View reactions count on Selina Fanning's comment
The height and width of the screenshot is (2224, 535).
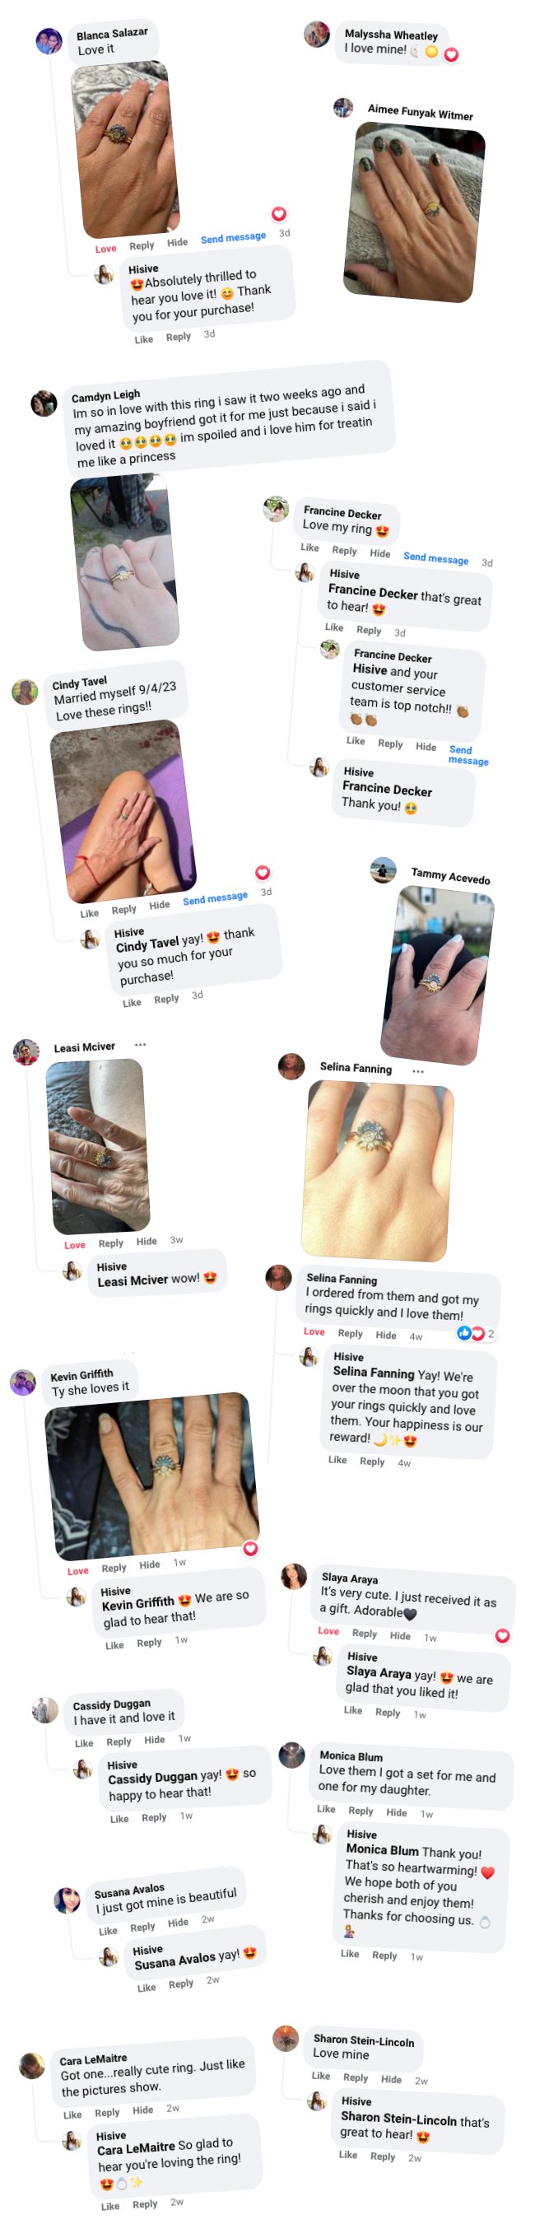(477, 1333)
